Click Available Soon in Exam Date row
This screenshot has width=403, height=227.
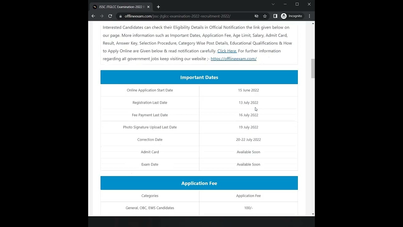click(248, 164)
